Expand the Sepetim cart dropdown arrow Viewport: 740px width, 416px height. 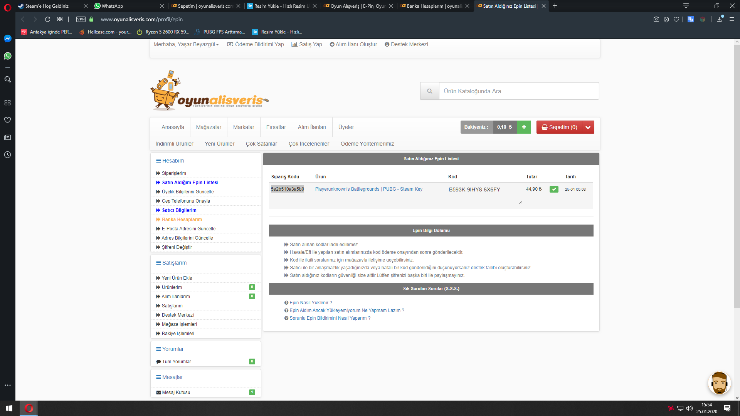pyautogui.click(x=588, y=127)
